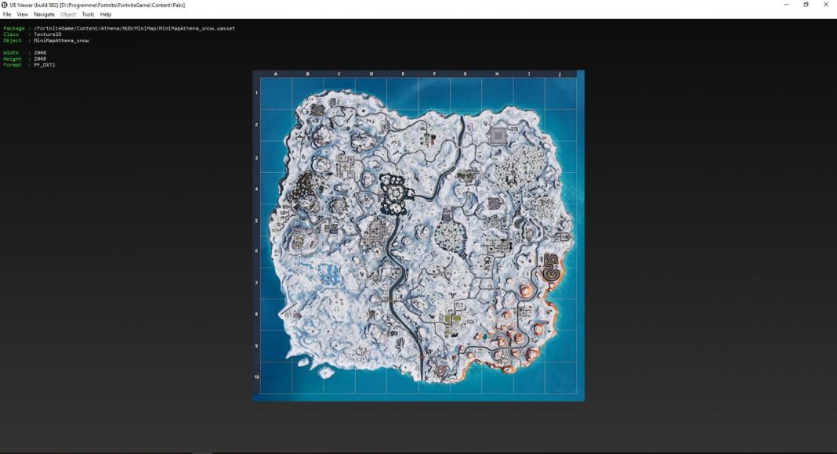Click the UE Viewer (build 882) window title
This screenshot has height=454, width=837.
[98, 5]
